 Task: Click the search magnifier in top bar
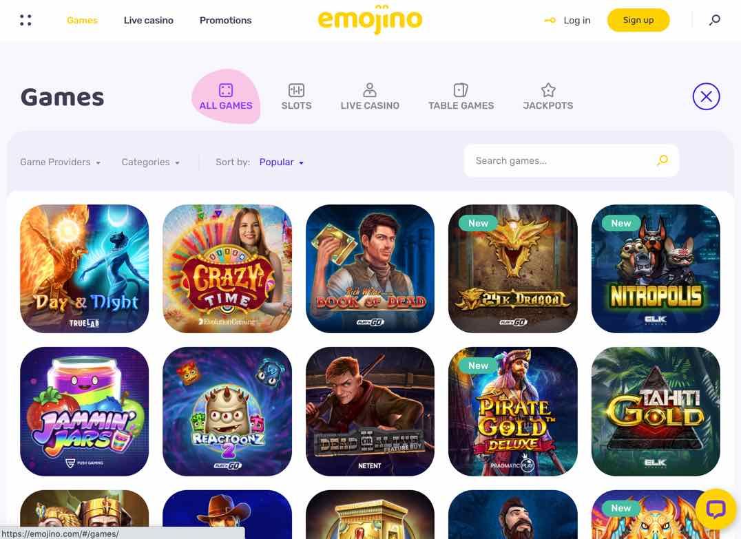pos(715,20)
